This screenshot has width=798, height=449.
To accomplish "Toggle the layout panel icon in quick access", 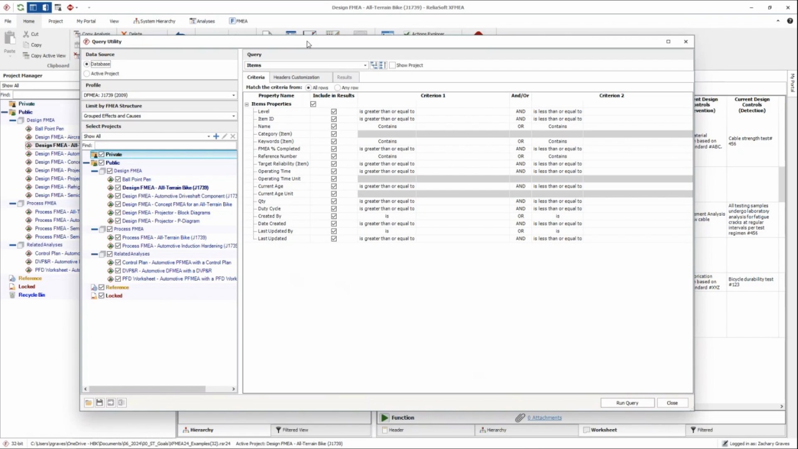I will (x=33, y=7).
